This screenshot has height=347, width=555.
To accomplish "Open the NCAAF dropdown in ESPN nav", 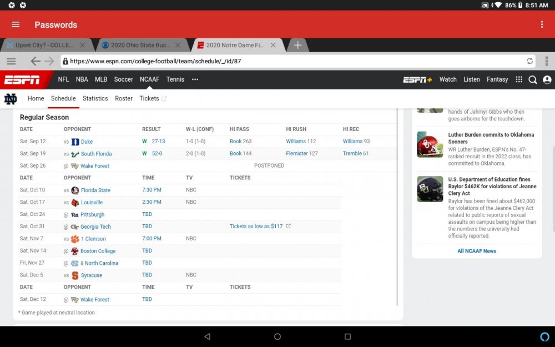I will point(149,79).
